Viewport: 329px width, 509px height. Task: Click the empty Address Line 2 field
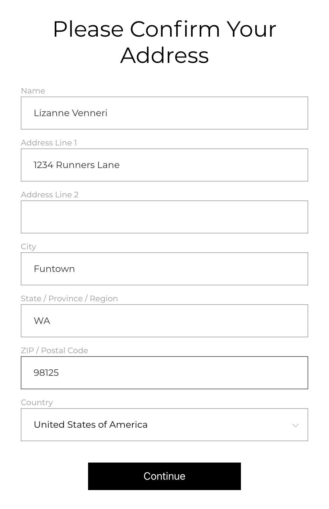click(x=164, y=217)
